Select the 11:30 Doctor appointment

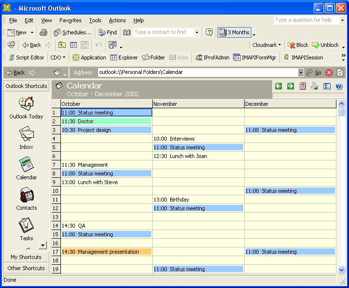[x=106, y=121]
